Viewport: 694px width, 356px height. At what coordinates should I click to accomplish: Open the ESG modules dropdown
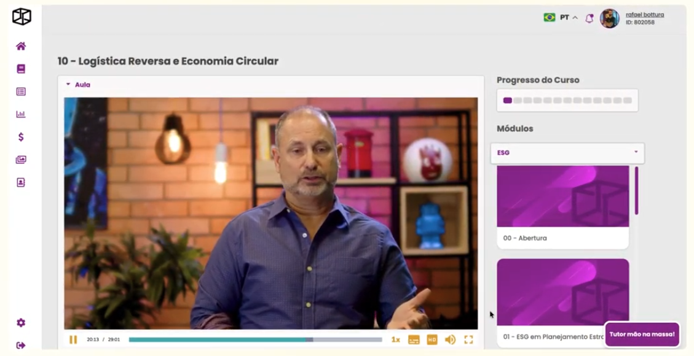[567, 153]
